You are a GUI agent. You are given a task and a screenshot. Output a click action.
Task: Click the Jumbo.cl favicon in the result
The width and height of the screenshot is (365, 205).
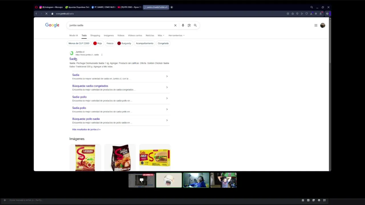coord(72,53)
